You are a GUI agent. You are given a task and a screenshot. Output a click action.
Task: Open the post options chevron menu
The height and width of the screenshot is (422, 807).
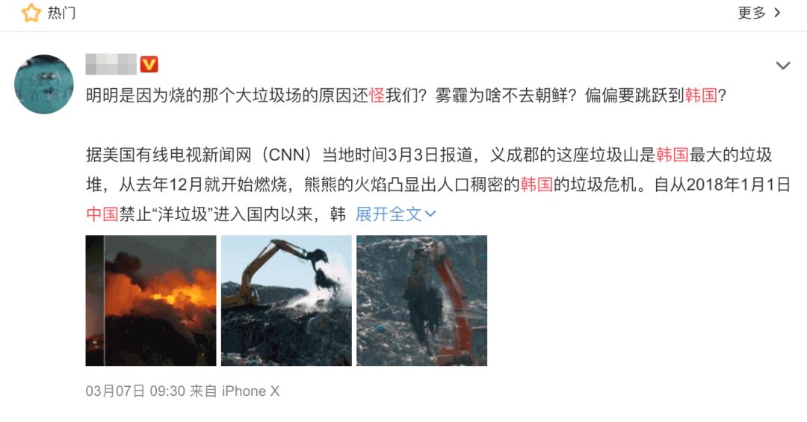(x=783, y=66)
